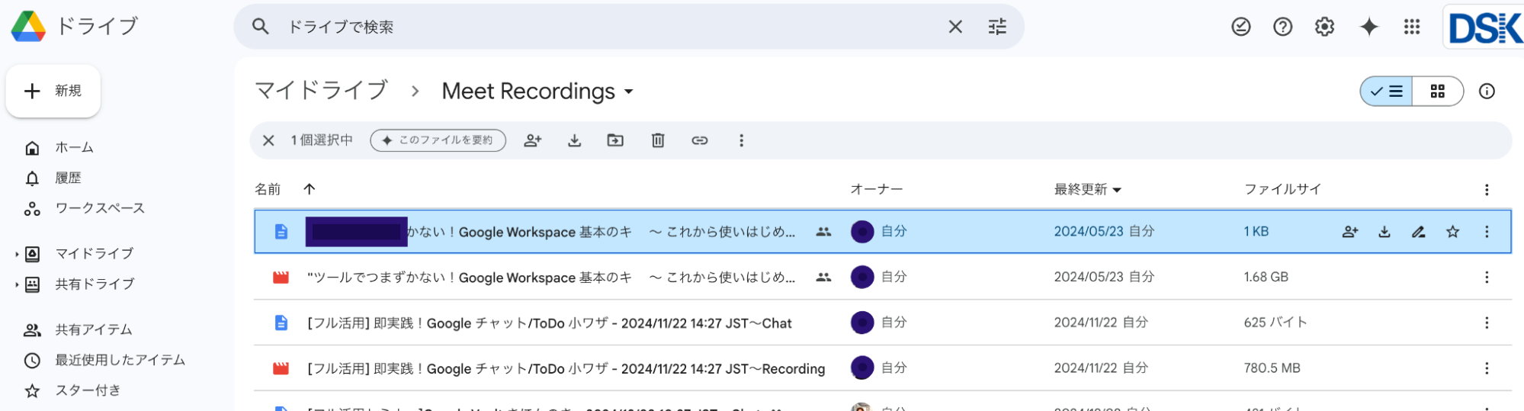Open 共有ドライブ in the sidebar
Image resolution: width=1524 pixels, height=411 pixels.
(95, 284)
